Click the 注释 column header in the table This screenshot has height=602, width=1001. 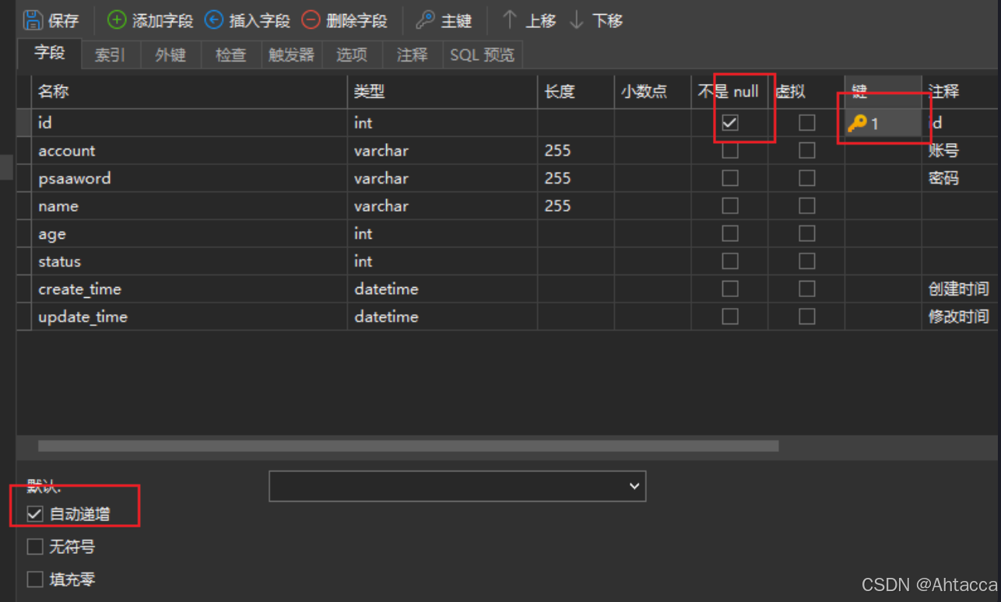[x=961, y=92]
